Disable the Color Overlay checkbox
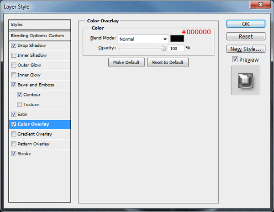 pyautogui.click(x=14, y=124)
